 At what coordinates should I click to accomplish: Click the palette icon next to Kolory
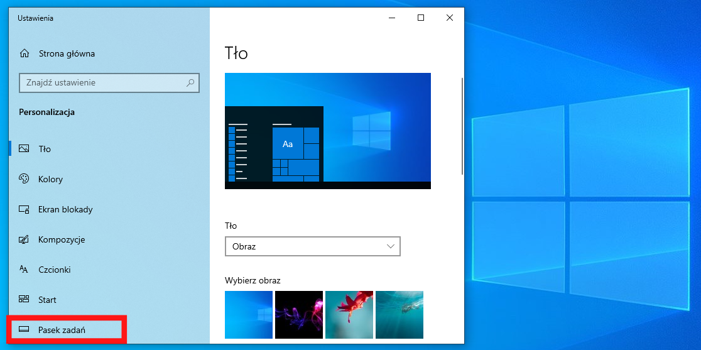tap(24, 179)
